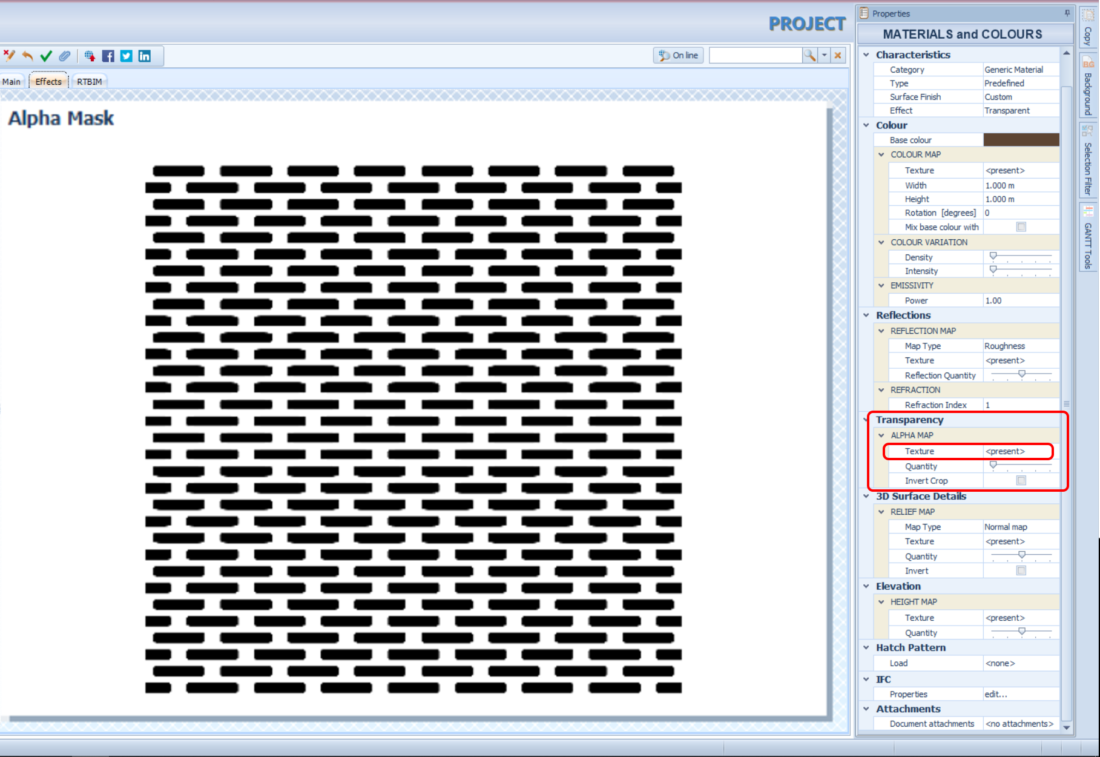Select the Effects tab
1100x757 pixels.
48,82
